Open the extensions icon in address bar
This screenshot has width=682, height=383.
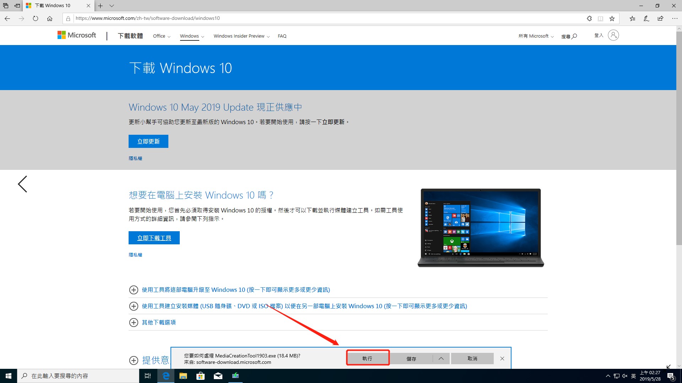[x=589, y=18]
